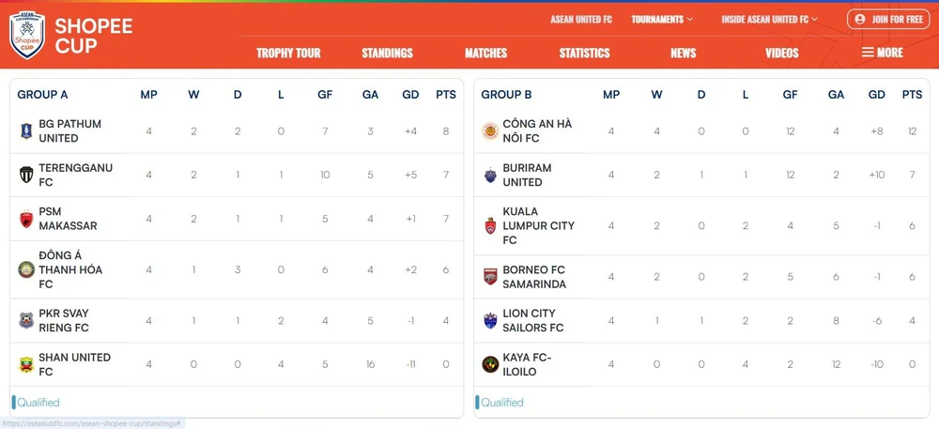Click the Shopee Cup shield logo
The image size is (939, 429).
click(x=27, y=35)
